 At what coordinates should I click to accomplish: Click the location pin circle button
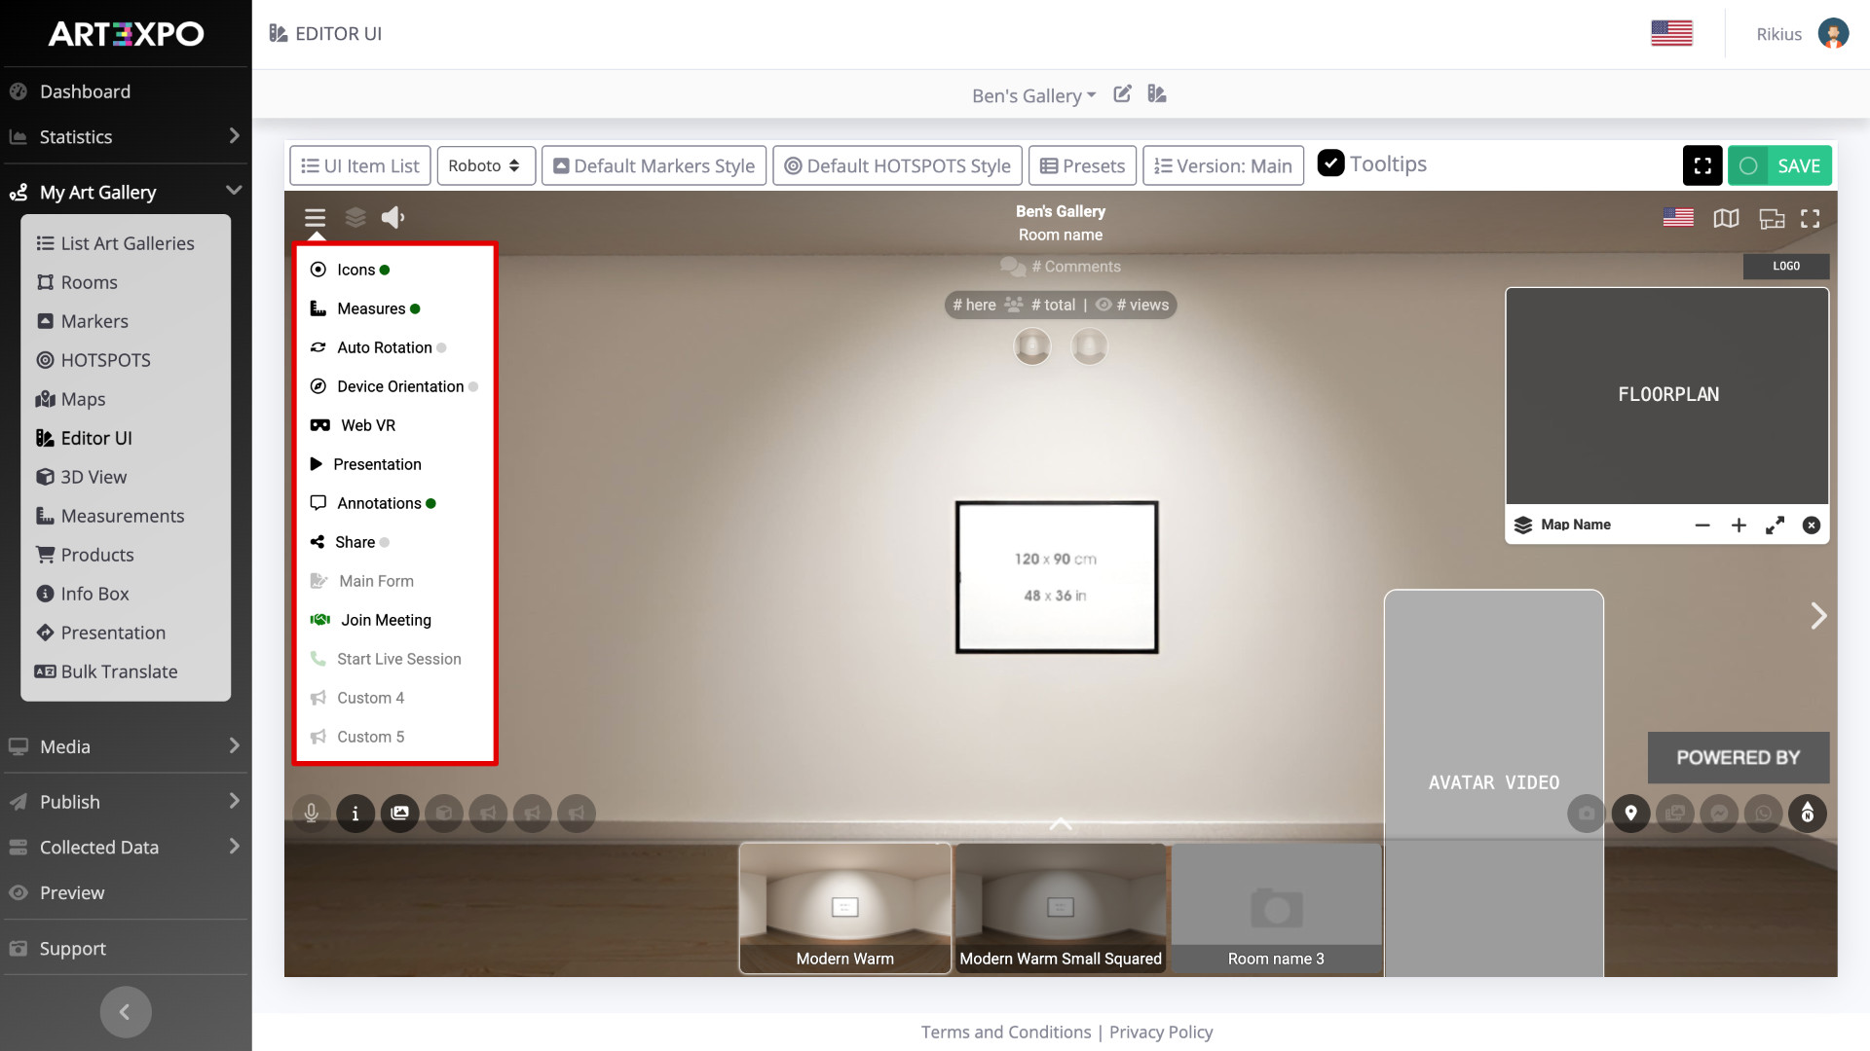coord(1631,814)
